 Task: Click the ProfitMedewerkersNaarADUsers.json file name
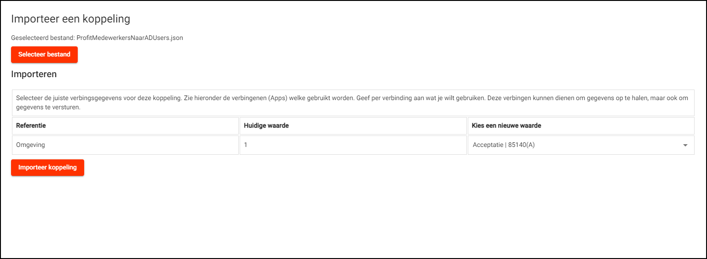click(130, 38)
